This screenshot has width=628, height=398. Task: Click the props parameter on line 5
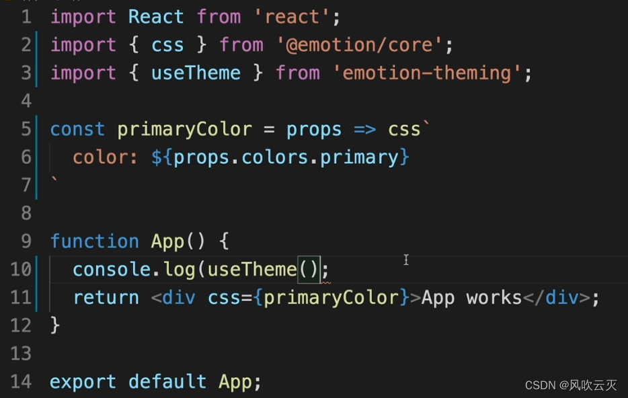[314, 130]
